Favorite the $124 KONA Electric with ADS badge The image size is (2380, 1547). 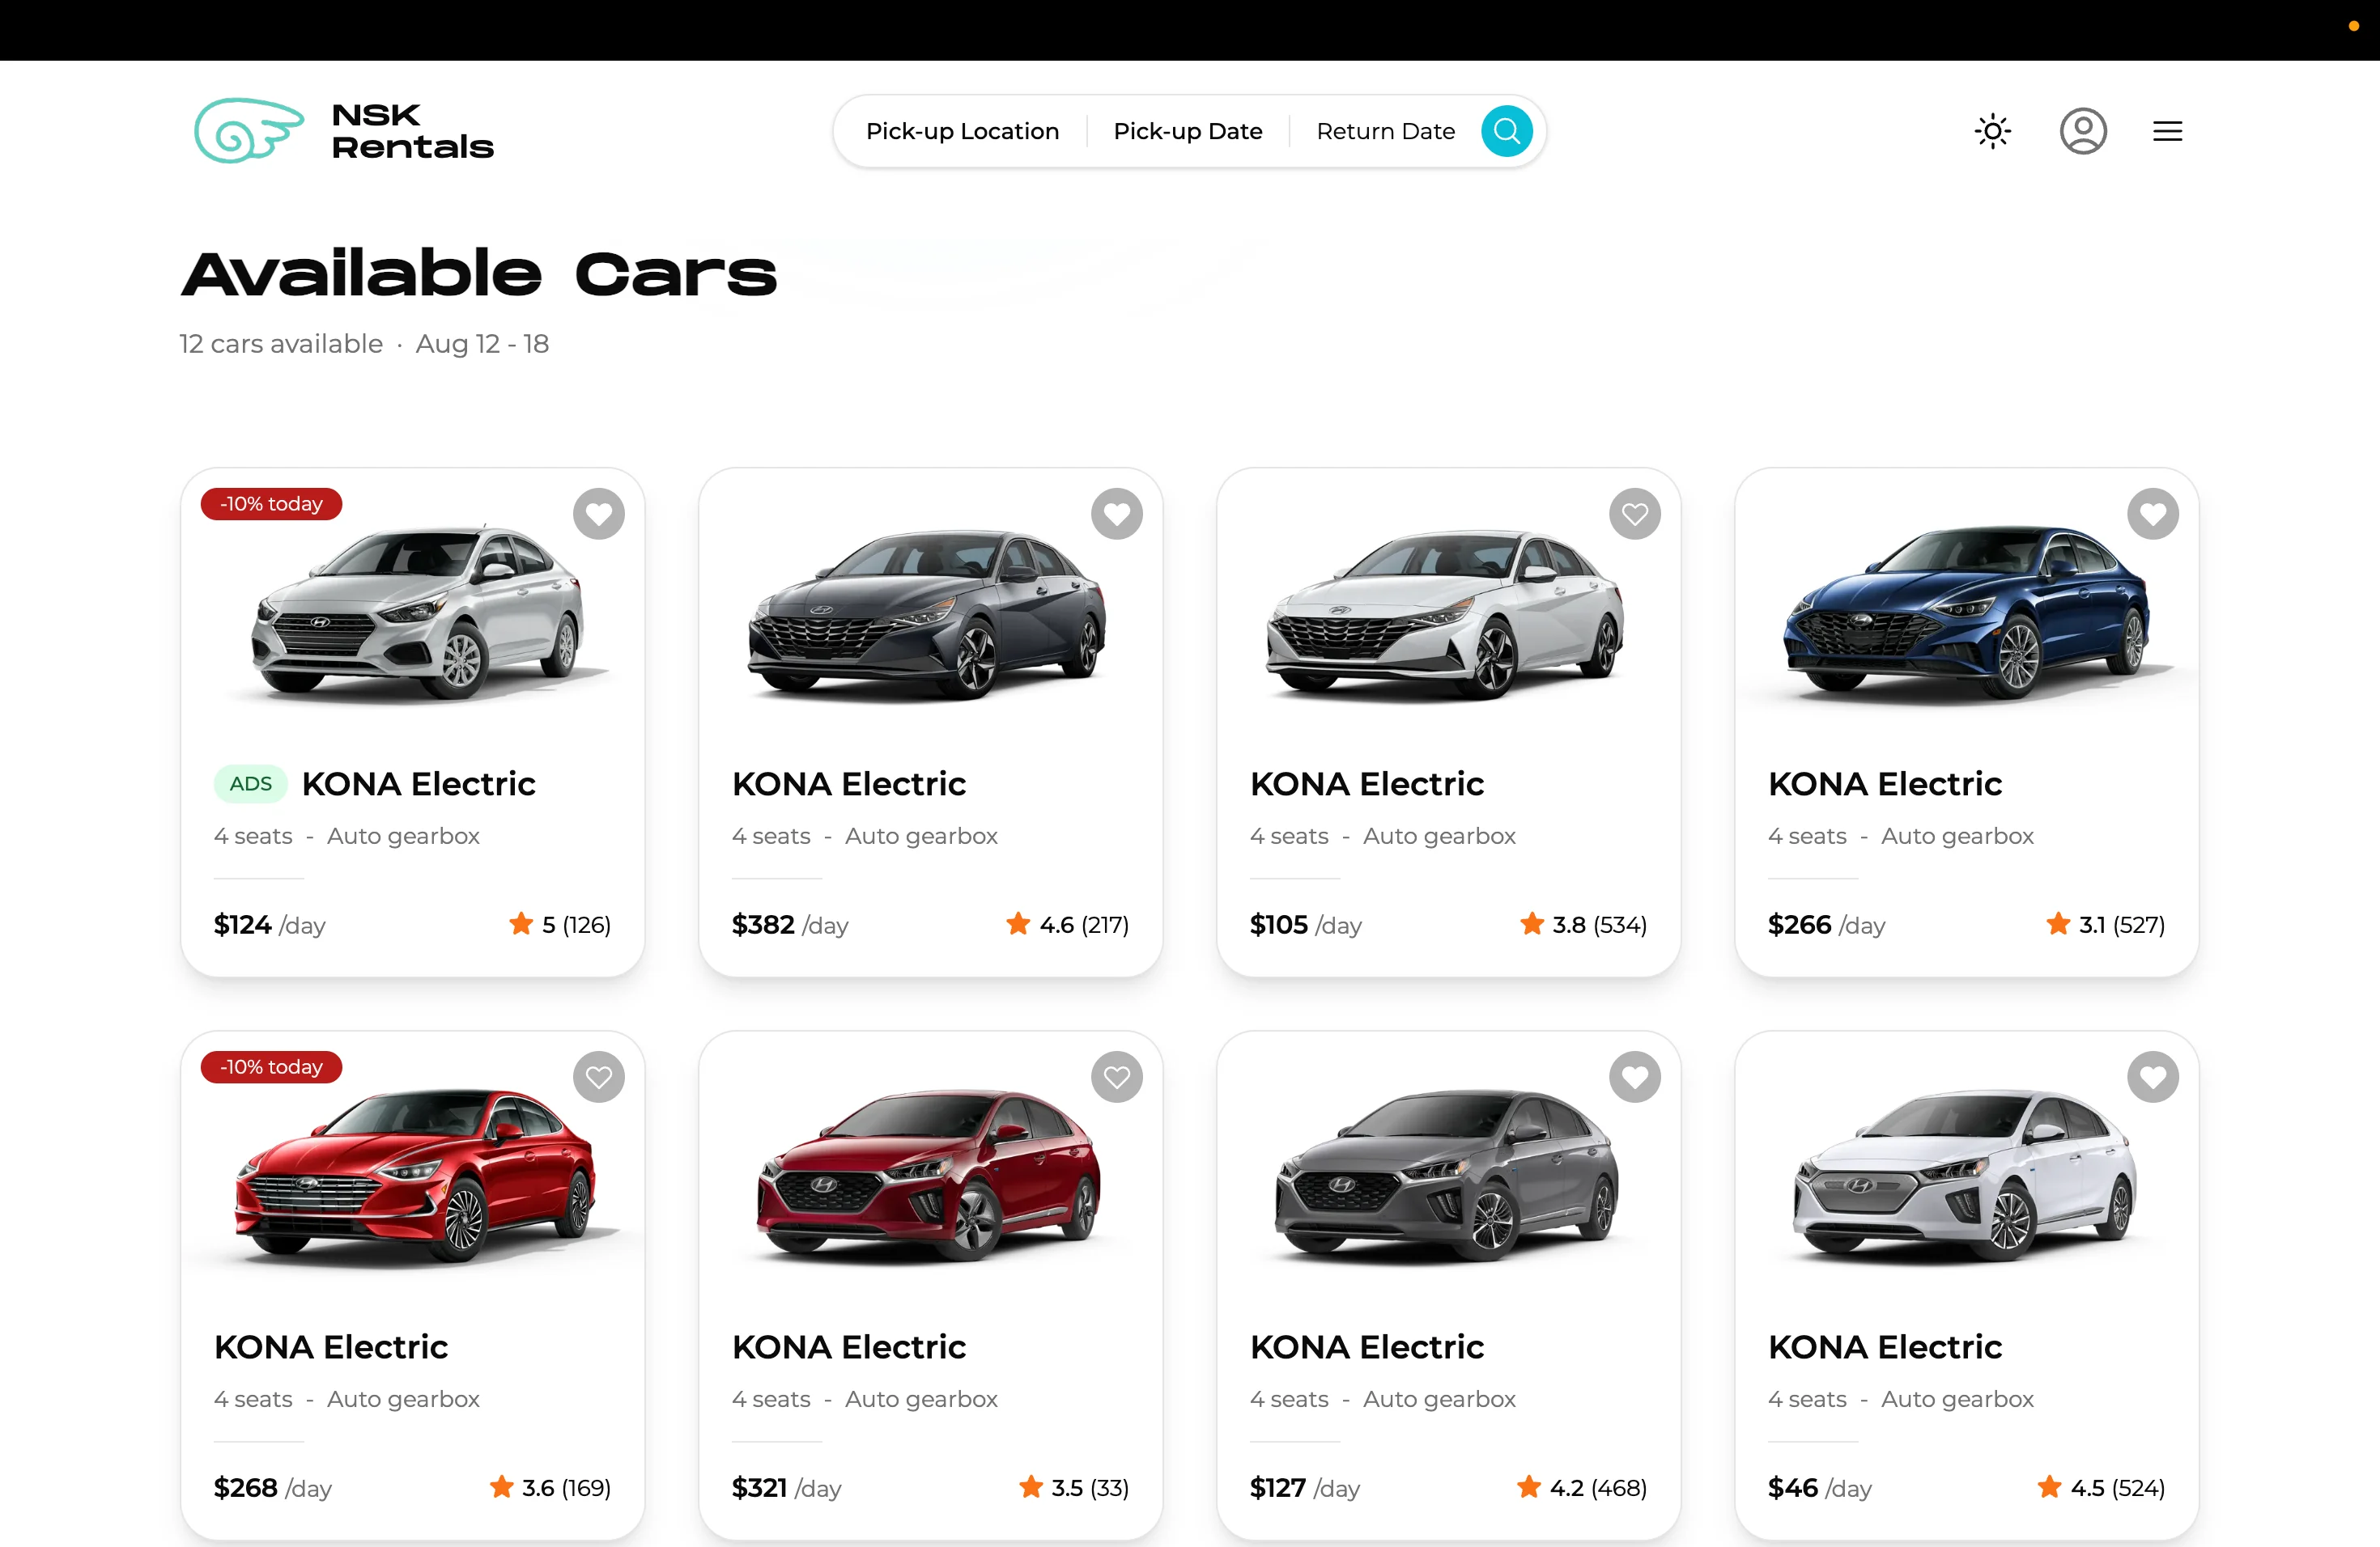tap(598, 514)
